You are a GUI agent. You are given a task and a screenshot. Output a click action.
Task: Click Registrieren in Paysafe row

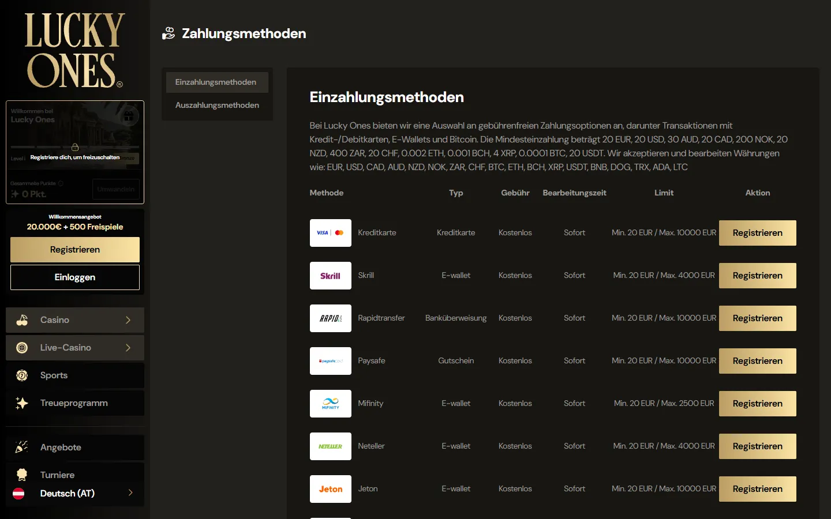tap(758, 361)
